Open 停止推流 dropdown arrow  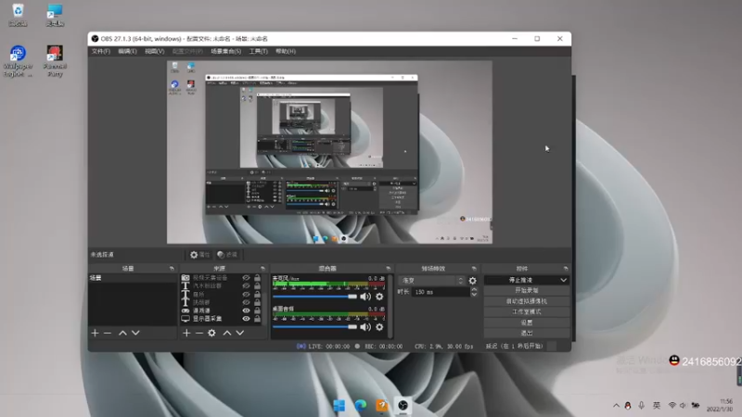[x=563, y=280]
